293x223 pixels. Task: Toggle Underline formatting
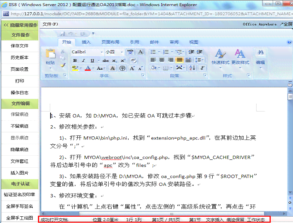point(92,61)
